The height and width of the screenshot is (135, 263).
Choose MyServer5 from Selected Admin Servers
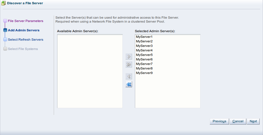tap(168, 55)
